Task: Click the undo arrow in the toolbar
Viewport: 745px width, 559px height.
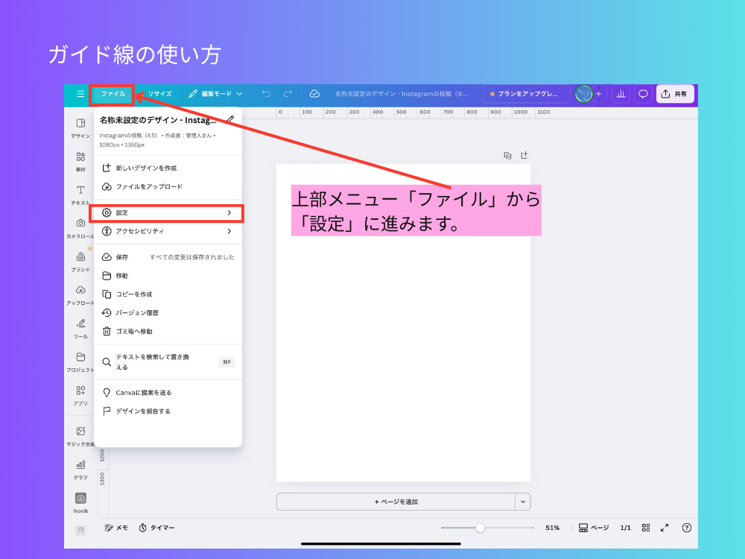Action: pyautogui.click(x=267, y=94)
